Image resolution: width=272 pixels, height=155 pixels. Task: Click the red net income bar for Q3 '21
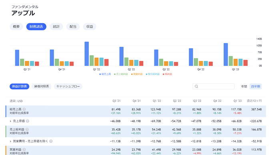(37, 64)
